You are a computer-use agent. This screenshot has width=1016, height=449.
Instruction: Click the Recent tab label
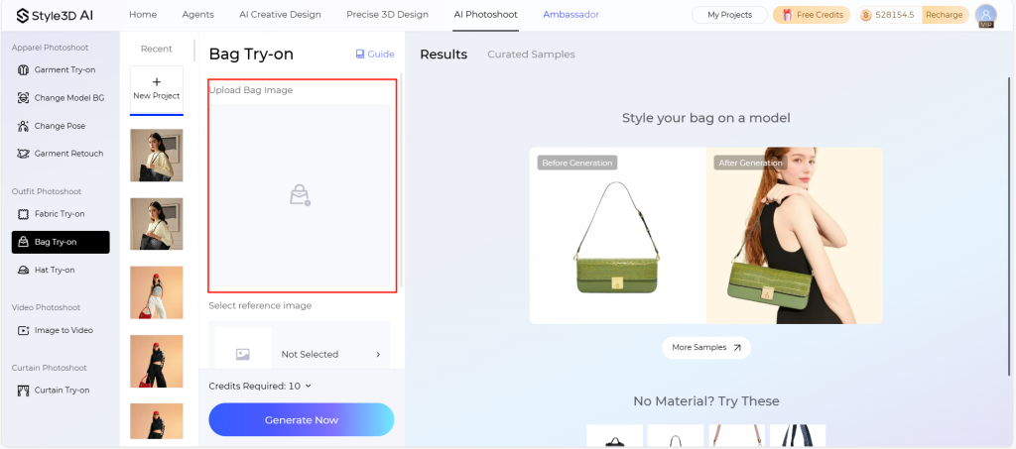[156, 49]
